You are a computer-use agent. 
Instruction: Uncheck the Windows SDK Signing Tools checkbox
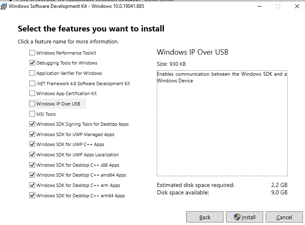pos(32,124)
